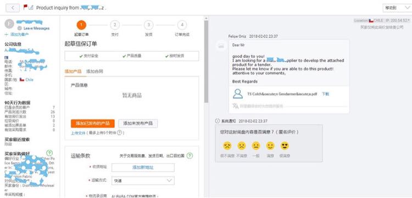Select step 2 支付 circle

(115, 25)
